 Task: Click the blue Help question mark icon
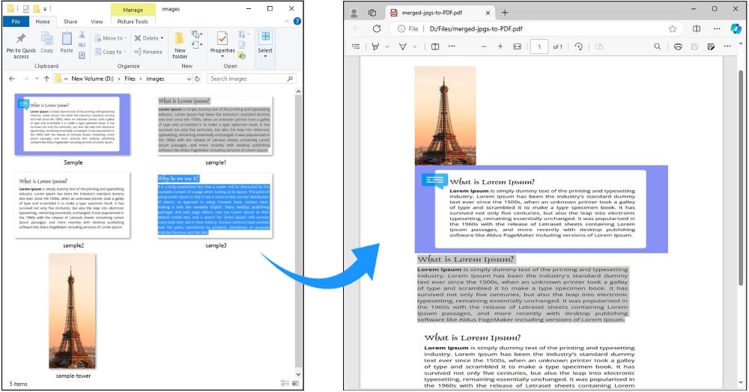tap(297, 22)
